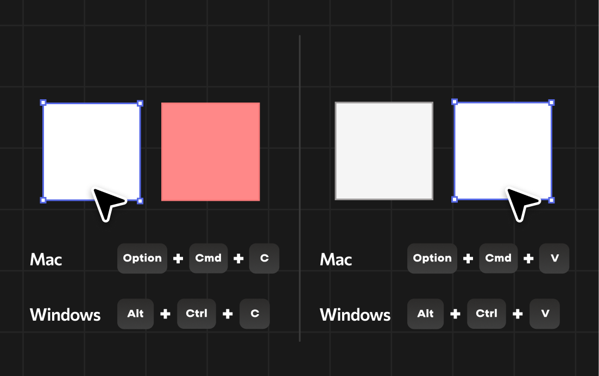Viewport: 599px width, 376px height.
Task: Select the light gray square
Action: tap(384, 151)
